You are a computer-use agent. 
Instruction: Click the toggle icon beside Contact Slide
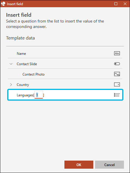point(117,64)
